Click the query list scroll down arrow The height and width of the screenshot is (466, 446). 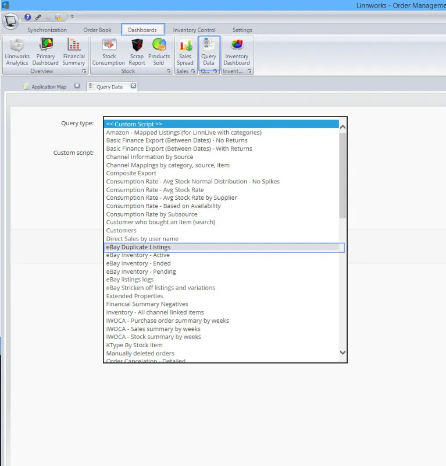coord(342,352)
